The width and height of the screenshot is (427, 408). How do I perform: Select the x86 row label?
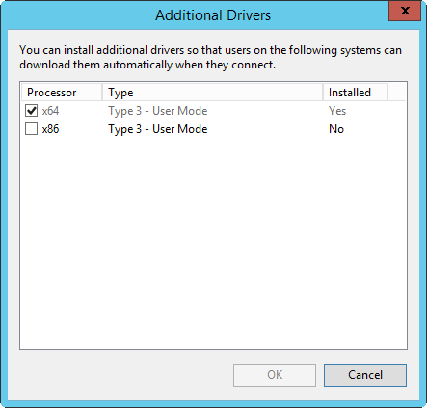pyautogui.click(x=50, y=129)
